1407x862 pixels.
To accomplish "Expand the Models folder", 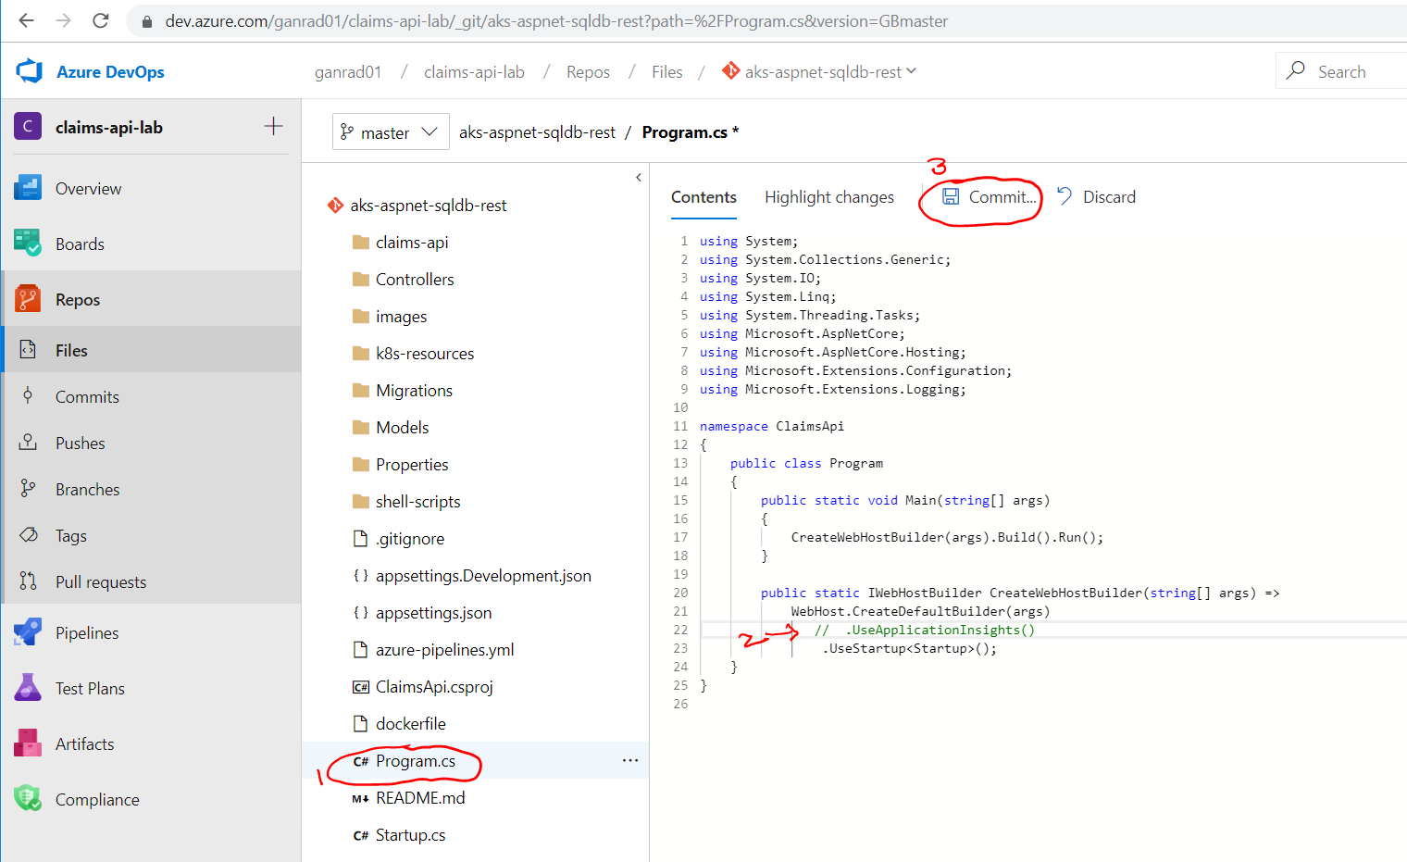I will [402, 428].
